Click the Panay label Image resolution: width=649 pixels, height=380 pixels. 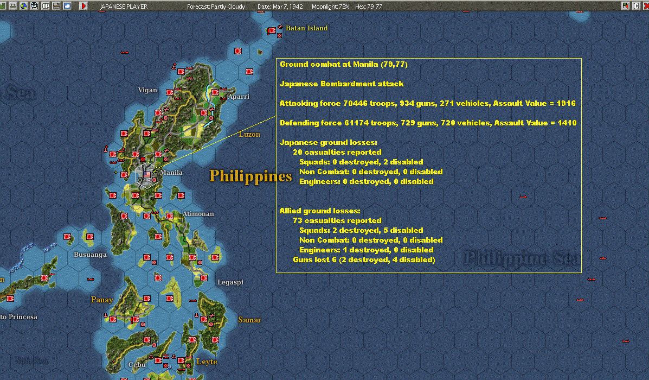point(102,300)
